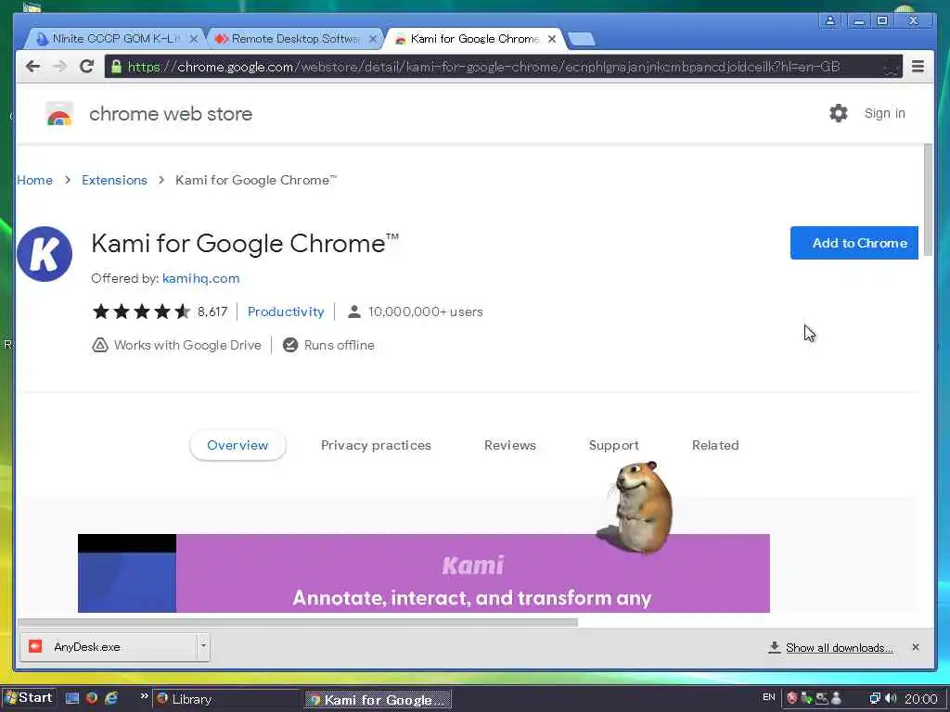950x712 pixels.
Task: Open the Reviews tab
Action: (x=509, y=445)
